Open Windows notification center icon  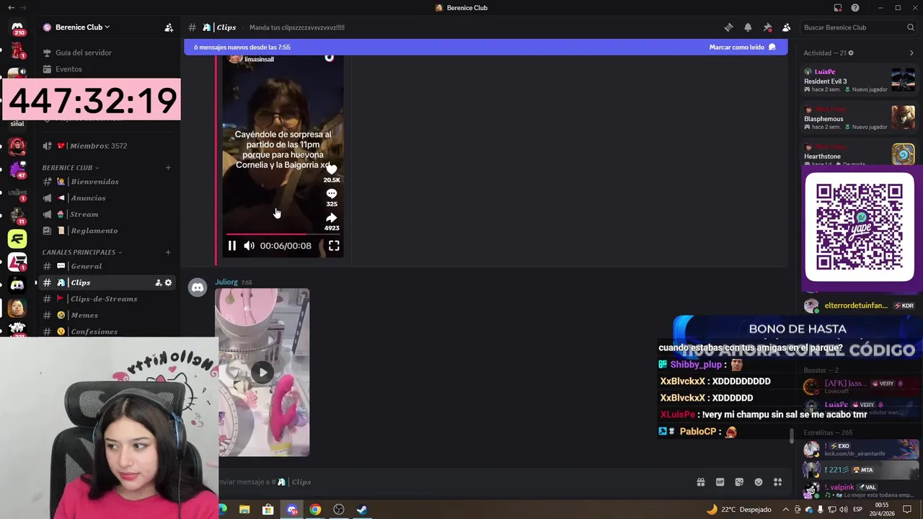(x=908, y=510)
